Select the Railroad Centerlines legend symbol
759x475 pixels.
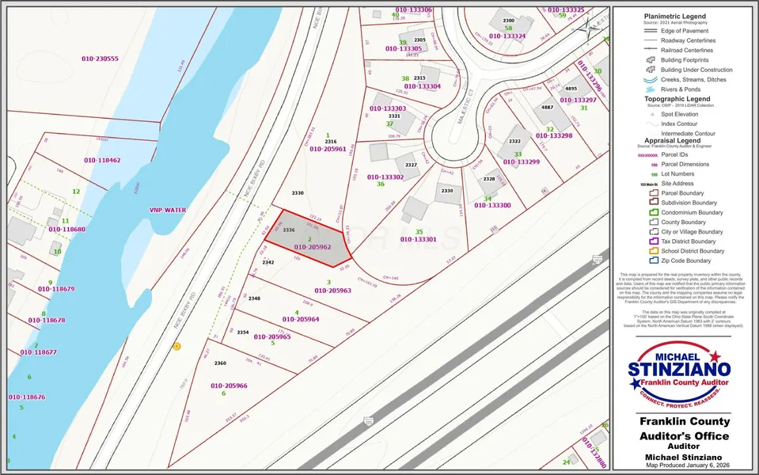coord(650,49)
